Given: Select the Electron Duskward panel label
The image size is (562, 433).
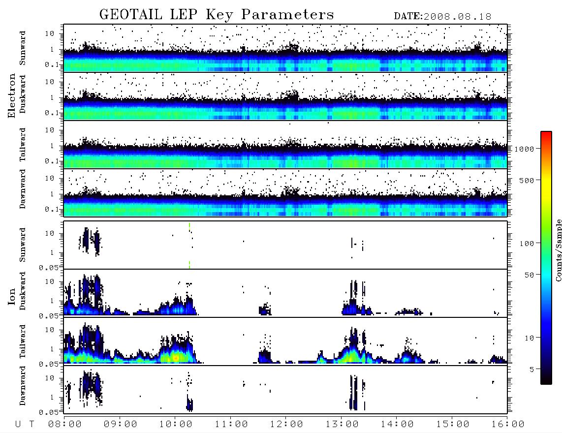Looking at the screenshot, I should click(x=23, y=94).
